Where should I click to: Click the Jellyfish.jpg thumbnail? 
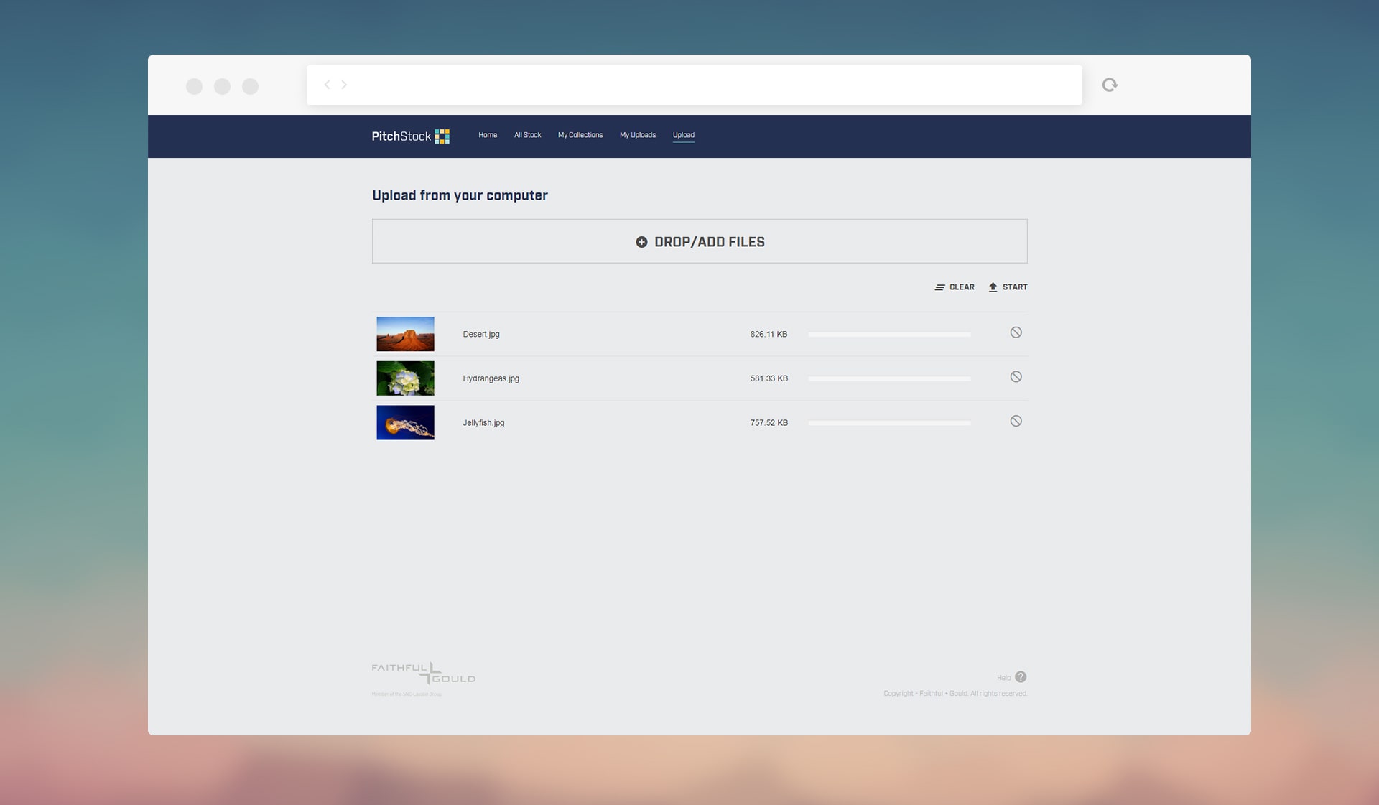[405, 423]
